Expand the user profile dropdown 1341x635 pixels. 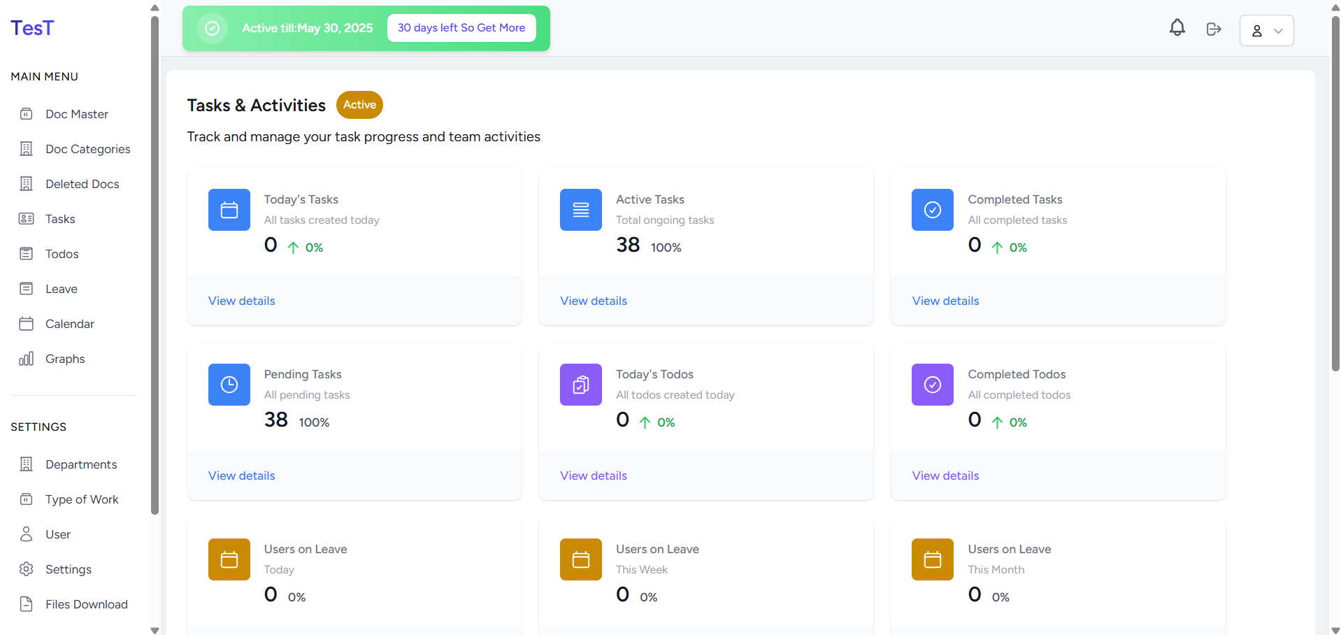[x=1266, y=31]
